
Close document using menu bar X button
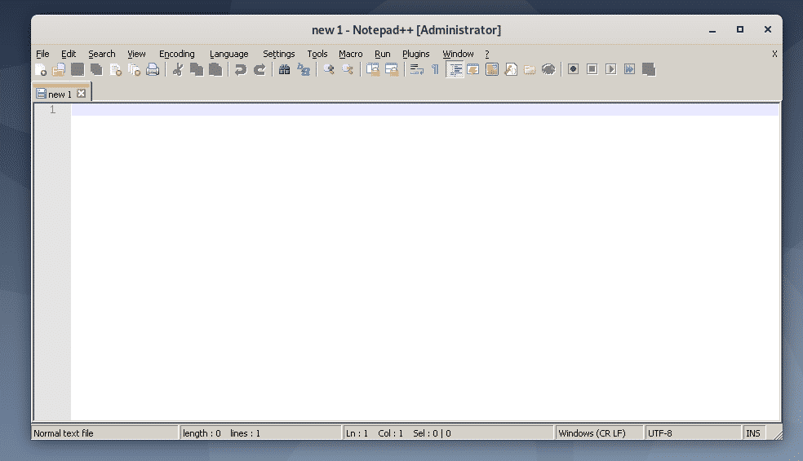coord(774,54)
